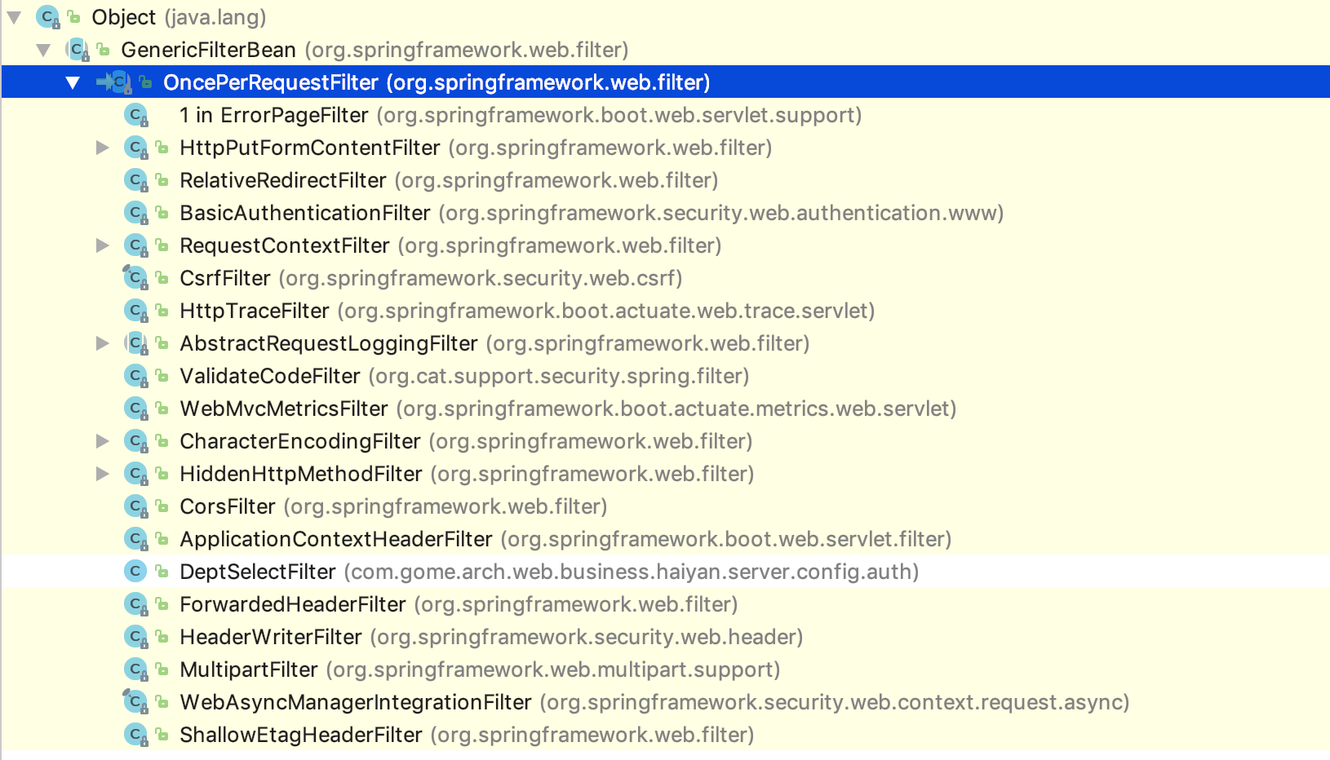Collapse the OncePerRequestFilter node

(73, 82)
